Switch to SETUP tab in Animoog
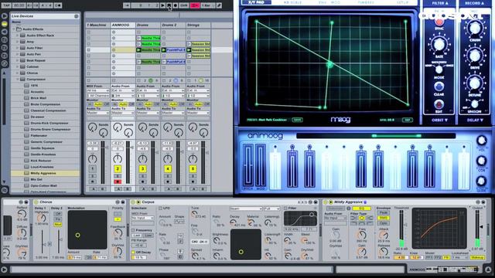Screen dimensions: 495x278 tap(402, 2)
